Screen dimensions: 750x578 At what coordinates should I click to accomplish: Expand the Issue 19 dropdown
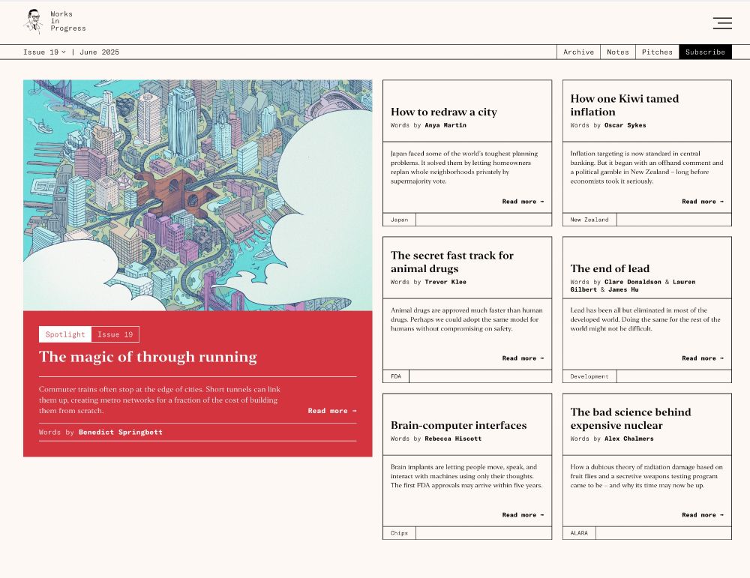[x=44, y=52]
